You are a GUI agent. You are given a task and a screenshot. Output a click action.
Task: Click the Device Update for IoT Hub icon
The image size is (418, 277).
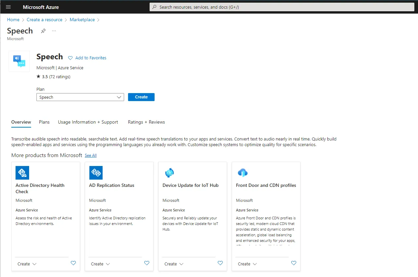point(169,173)
